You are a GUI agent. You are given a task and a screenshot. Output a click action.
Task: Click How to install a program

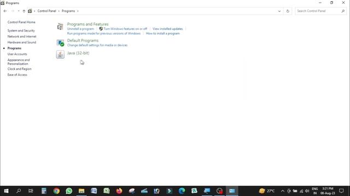[163, 34]
